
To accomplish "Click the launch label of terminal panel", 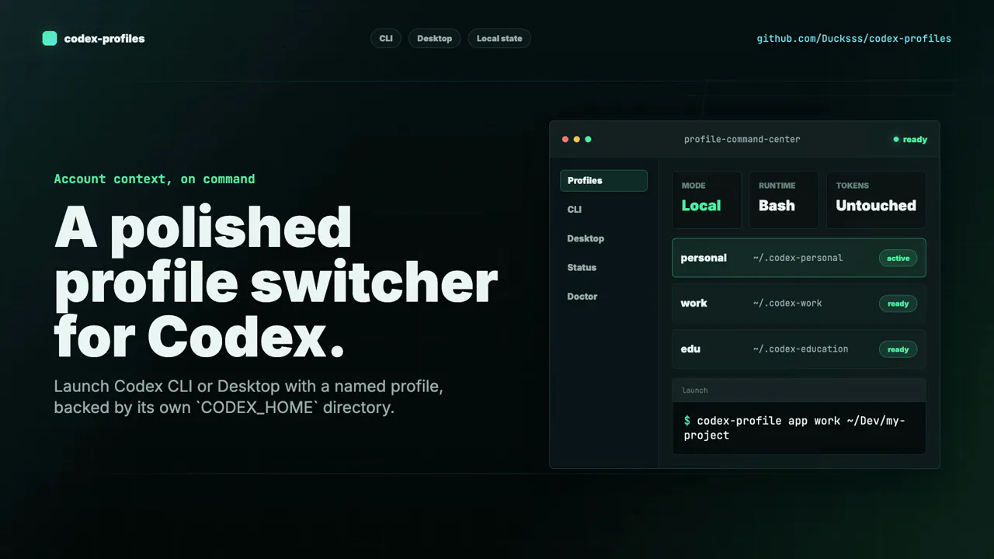I will tap(695, 391).
